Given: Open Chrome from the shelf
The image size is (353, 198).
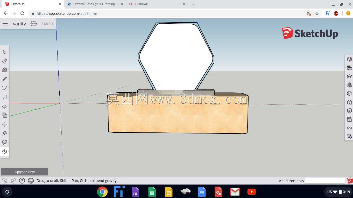Looking at the screenshot, I should 102,192.
